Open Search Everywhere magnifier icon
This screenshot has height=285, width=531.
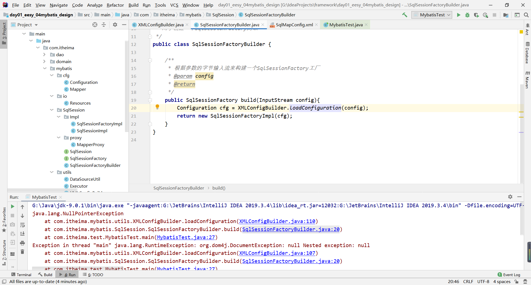pos(526,15)
